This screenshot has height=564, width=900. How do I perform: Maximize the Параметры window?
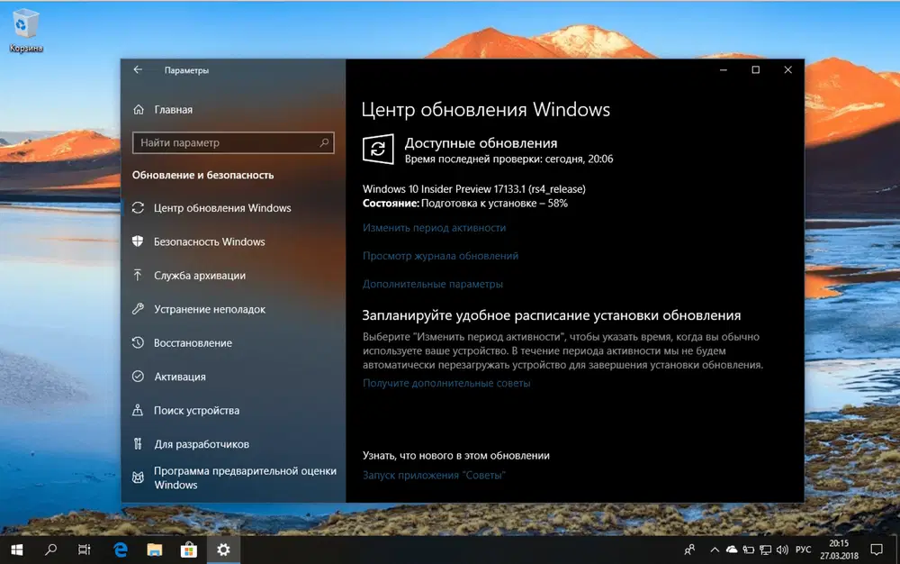[x=755, y=69]
